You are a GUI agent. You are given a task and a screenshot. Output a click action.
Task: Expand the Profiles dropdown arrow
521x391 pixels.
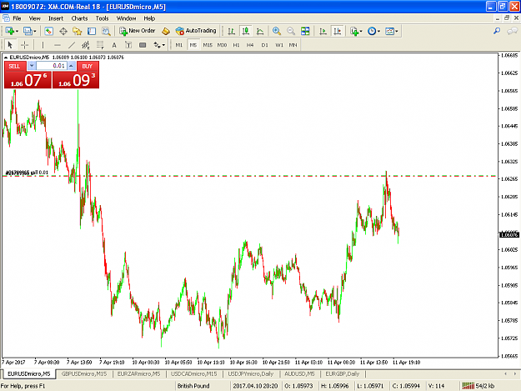click(x=35, y=31)
